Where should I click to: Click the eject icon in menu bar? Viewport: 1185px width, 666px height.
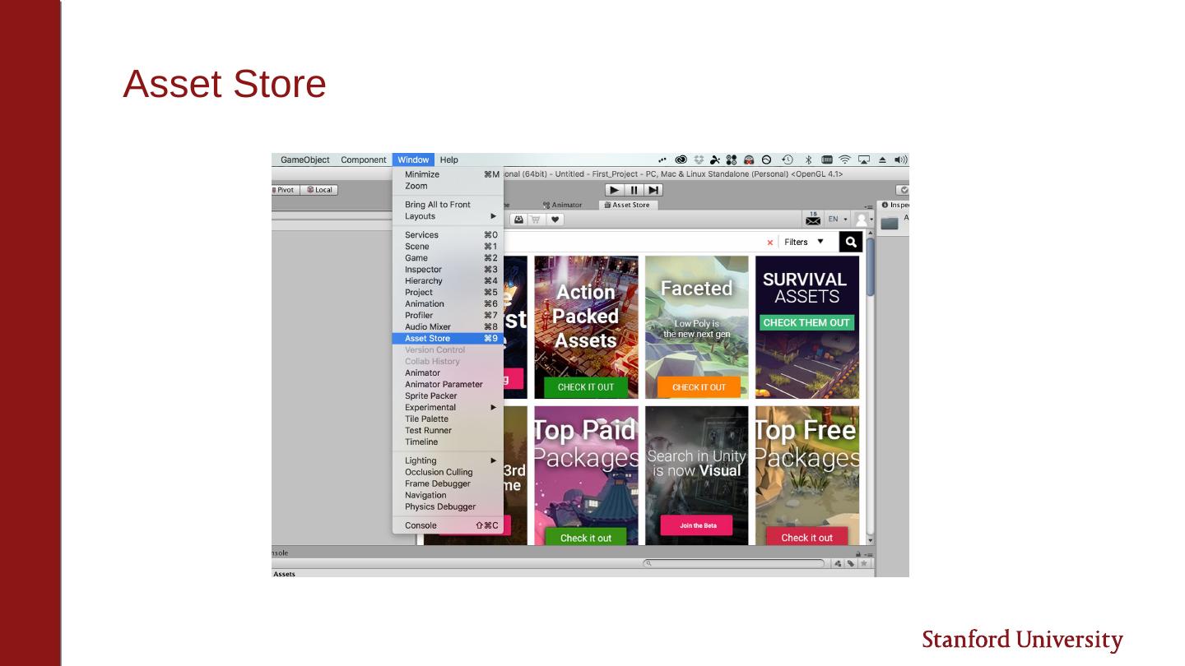(883, 160)
